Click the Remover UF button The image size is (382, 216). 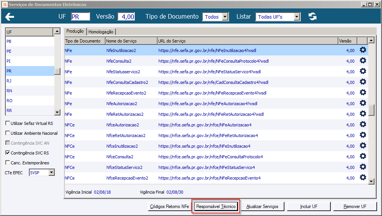pyautogui.click(x=355, y=207)
